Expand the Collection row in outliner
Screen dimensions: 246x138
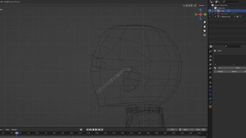[x=213, y=8]
